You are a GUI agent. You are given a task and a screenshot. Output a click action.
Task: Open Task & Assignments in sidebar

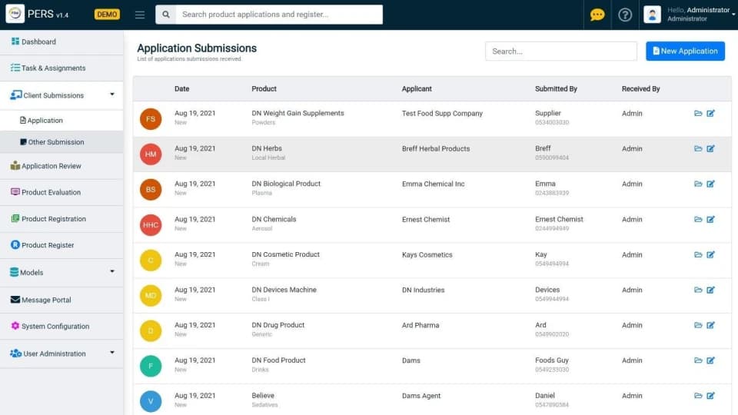[61, 68]
